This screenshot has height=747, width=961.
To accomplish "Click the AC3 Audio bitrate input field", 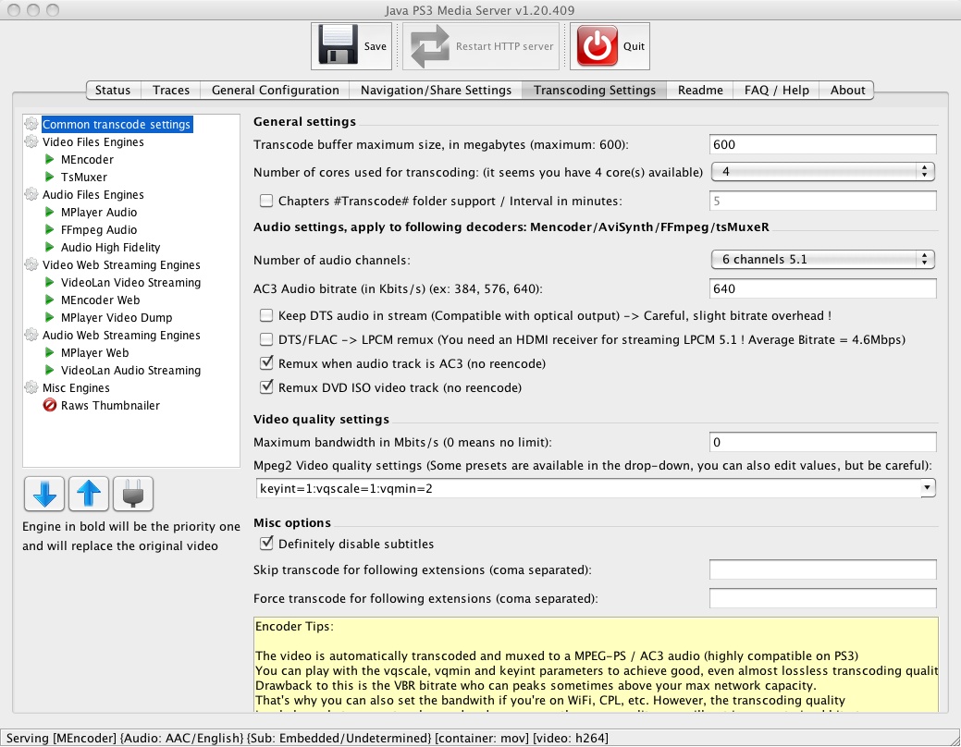I will pos(821,288).
